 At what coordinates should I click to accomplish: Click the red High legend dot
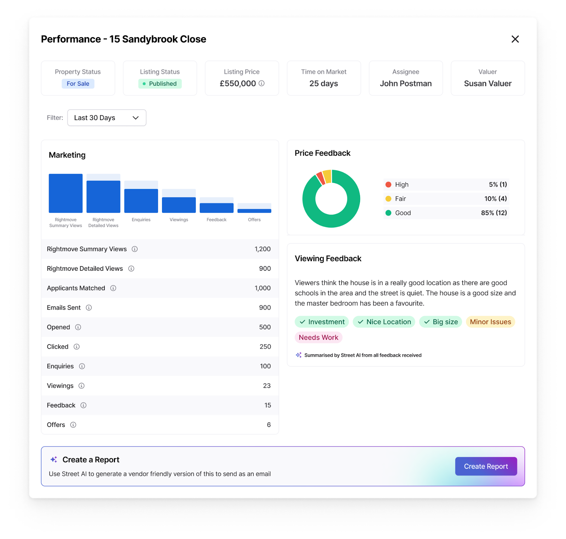coord(388,184)
